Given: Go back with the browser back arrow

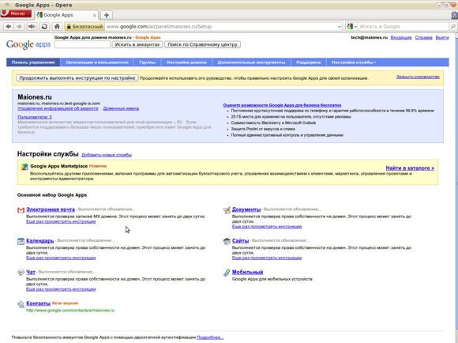Looking at the screenshot, I should (x=8, y=27).
